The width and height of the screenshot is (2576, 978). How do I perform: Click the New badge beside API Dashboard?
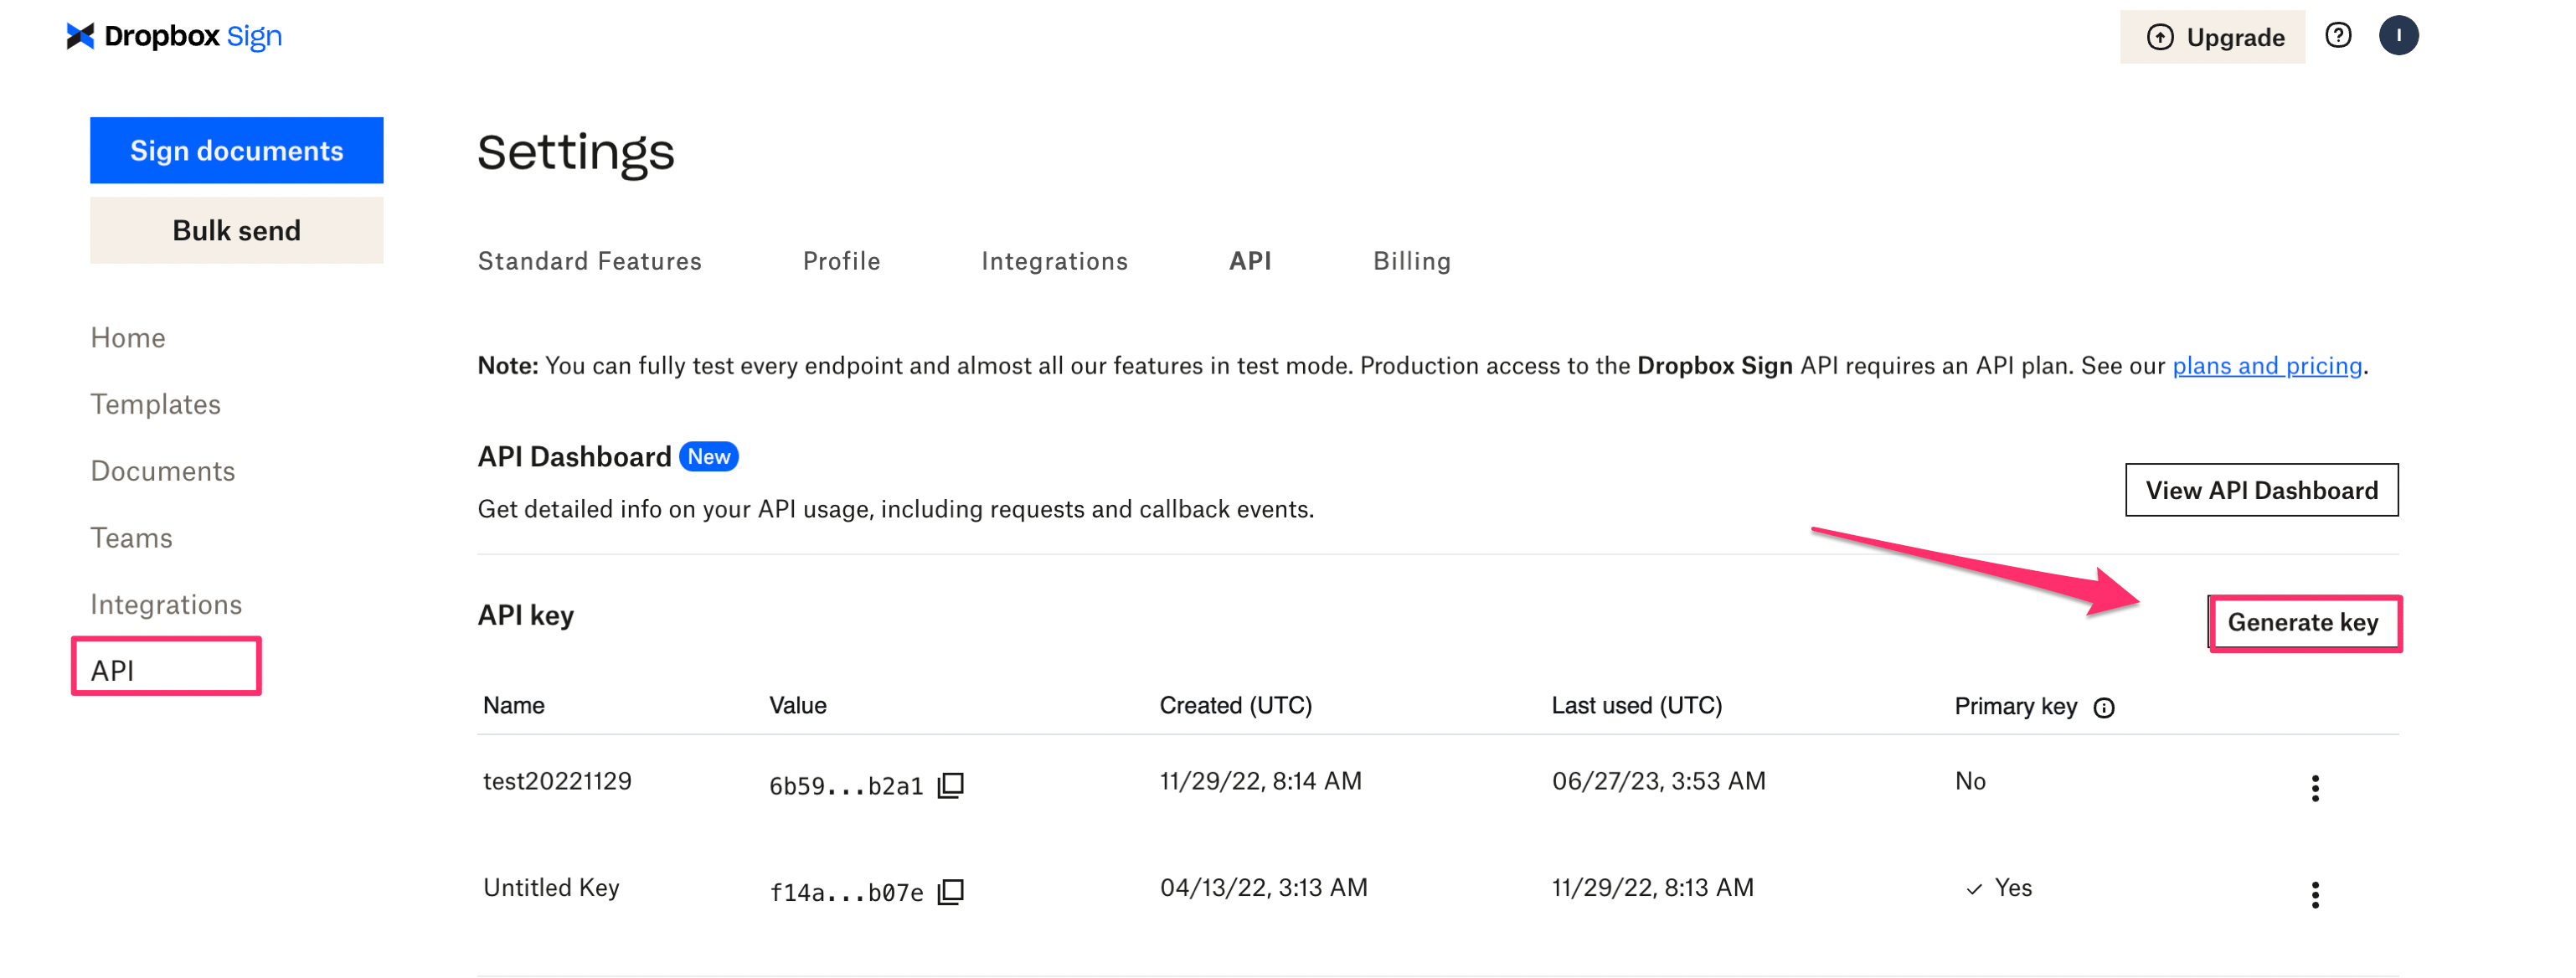(709, 457)
